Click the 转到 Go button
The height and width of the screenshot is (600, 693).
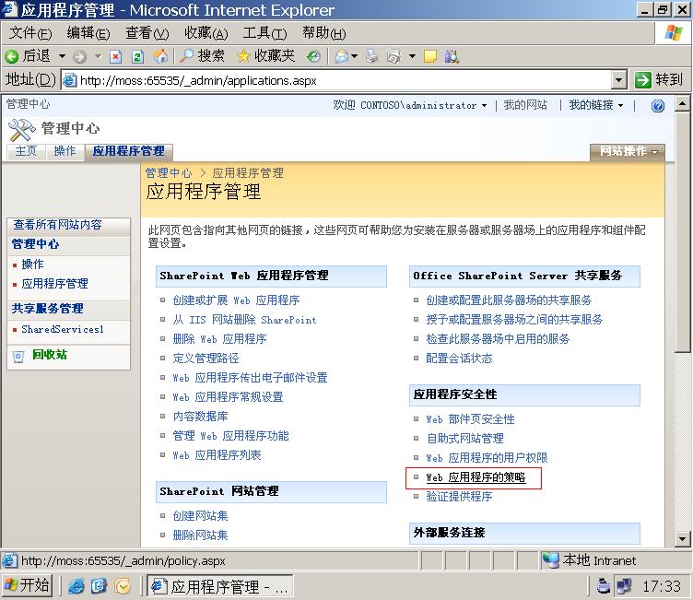659,80
